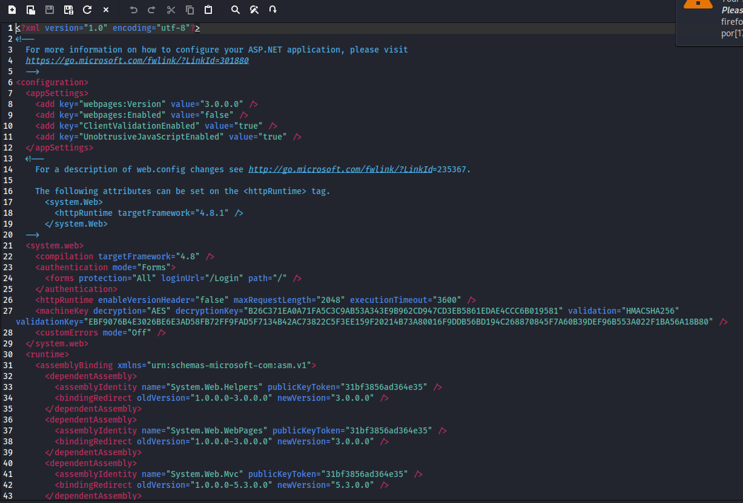Click the compilation targetFramework "4.8" value

pos(188,256)
